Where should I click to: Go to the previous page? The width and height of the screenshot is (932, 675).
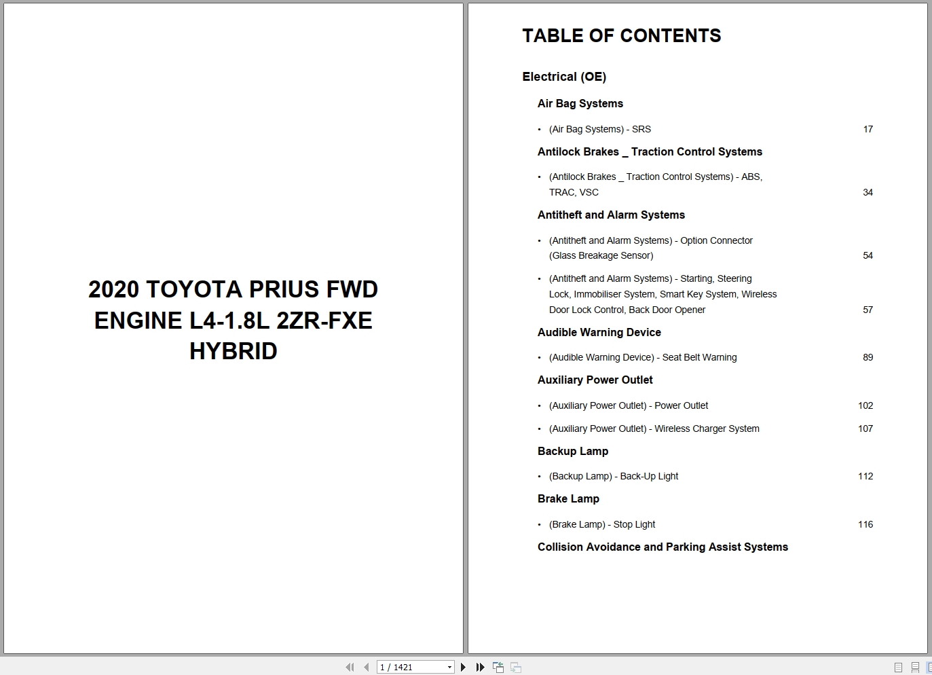click(x=367, y=667)
